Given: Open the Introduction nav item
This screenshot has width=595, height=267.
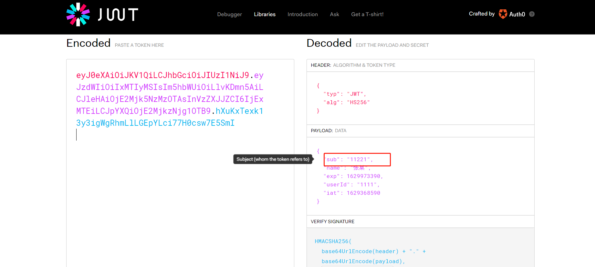Looking at the screenshot, I should coord(303,14).
